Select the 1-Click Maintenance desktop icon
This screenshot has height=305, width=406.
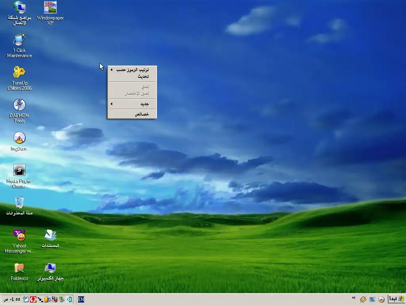pyautogui.click(x=19, y=46)
